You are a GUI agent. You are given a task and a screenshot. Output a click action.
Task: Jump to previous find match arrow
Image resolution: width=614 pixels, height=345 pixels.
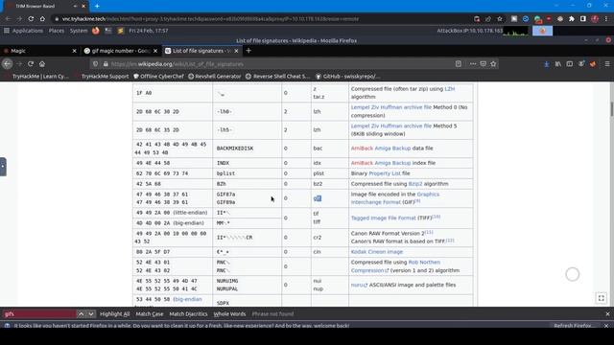[x=81, y=313]
